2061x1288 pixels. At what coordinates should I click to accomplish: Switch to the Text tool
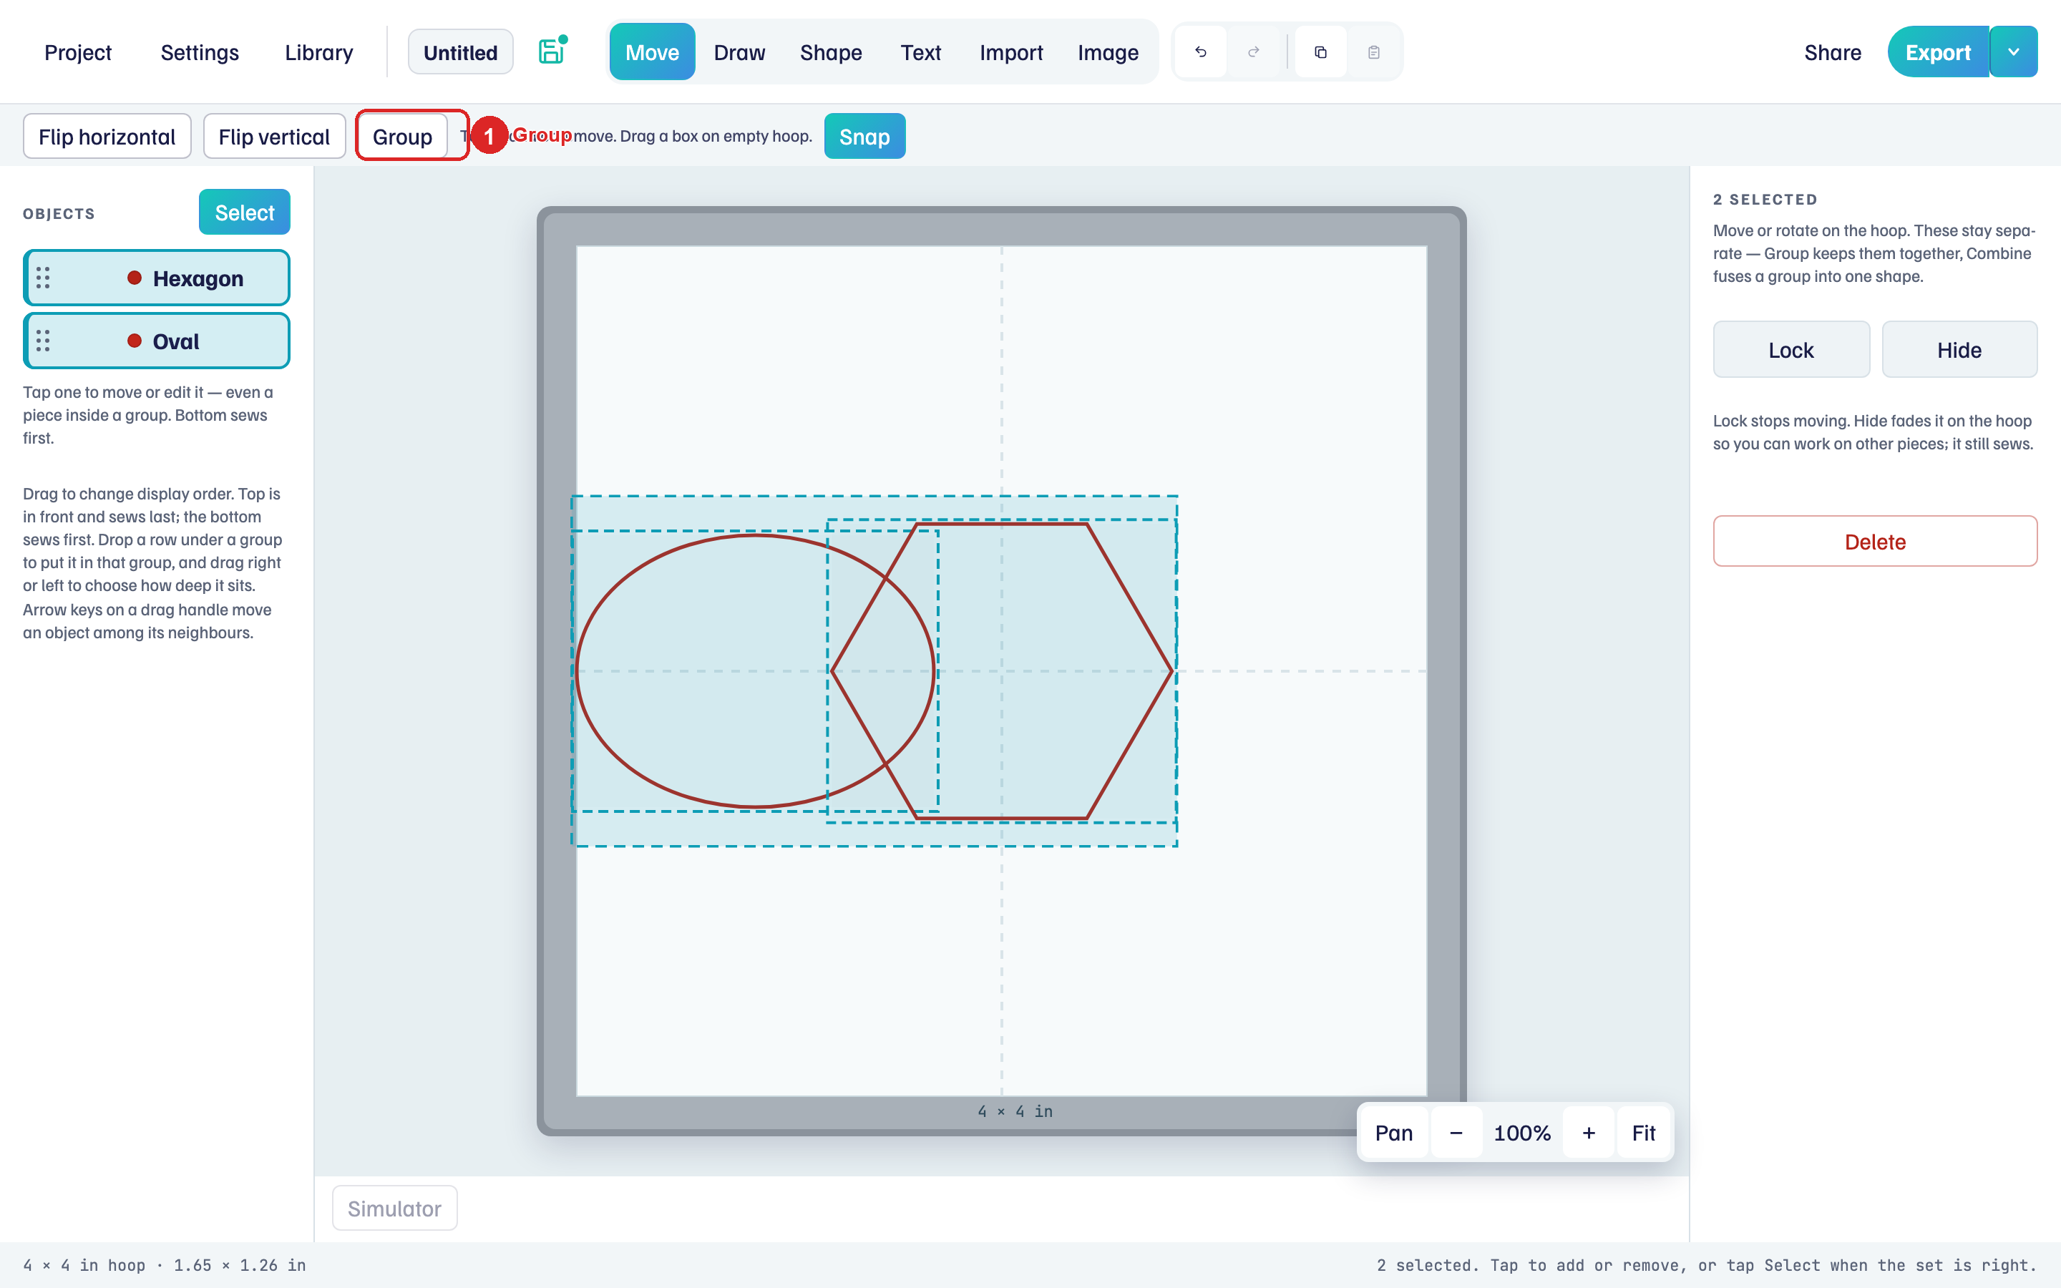point(920,52)
